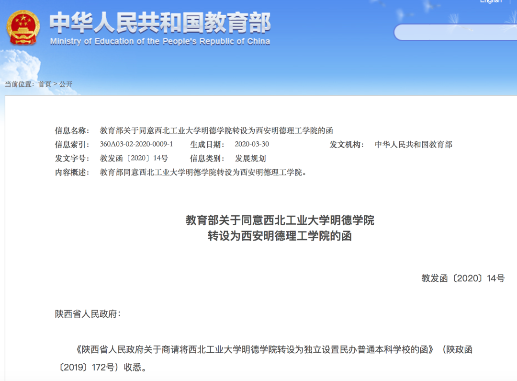Select the 内容概述 label
The height and width of the screenshot is (381, 517).
72,173
